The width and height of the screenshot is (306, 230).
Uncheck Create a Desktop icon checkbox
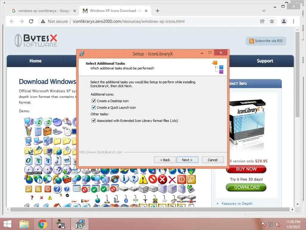[94, 101]
